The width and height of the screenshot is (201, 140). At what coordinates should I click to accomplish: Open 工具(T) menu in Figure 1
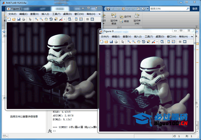coord(56,14)
